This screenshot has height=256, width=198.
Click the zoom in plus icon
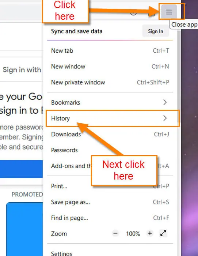click(x=150, y=233)
